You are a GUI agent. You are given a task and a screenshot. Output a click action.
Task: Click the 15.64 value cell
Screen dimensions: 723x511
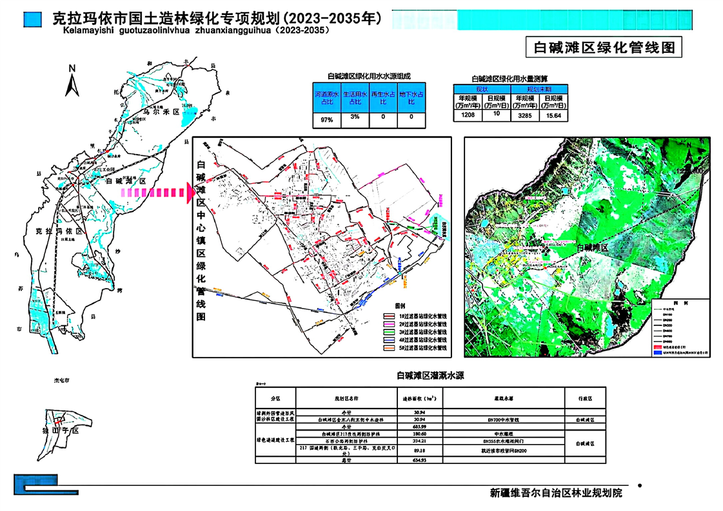[553, 115]
